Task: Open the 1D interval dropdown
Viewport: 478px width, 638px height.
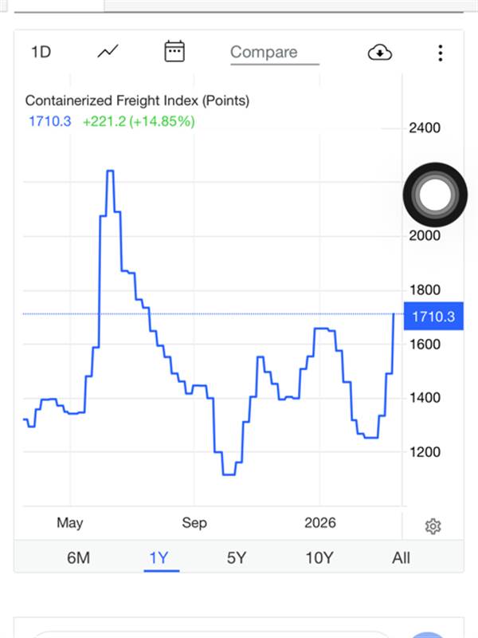Action: (x=41, y=53)
